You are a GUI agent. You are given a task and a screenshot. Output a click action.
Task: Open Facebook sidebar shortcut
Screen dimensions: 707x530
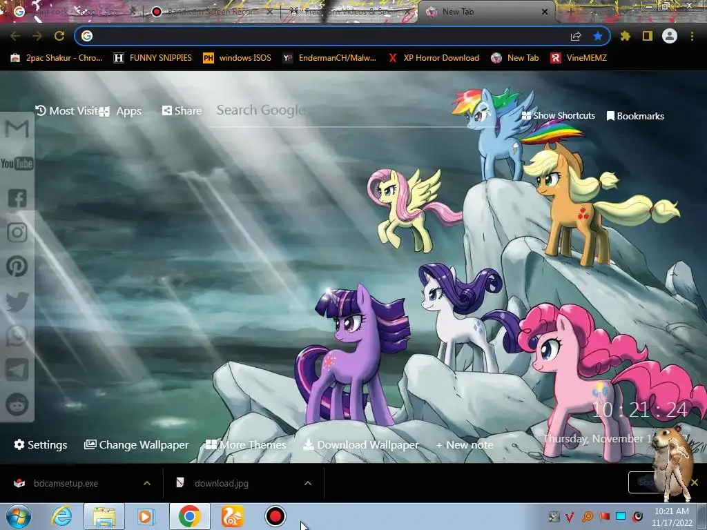pos(17,198)
